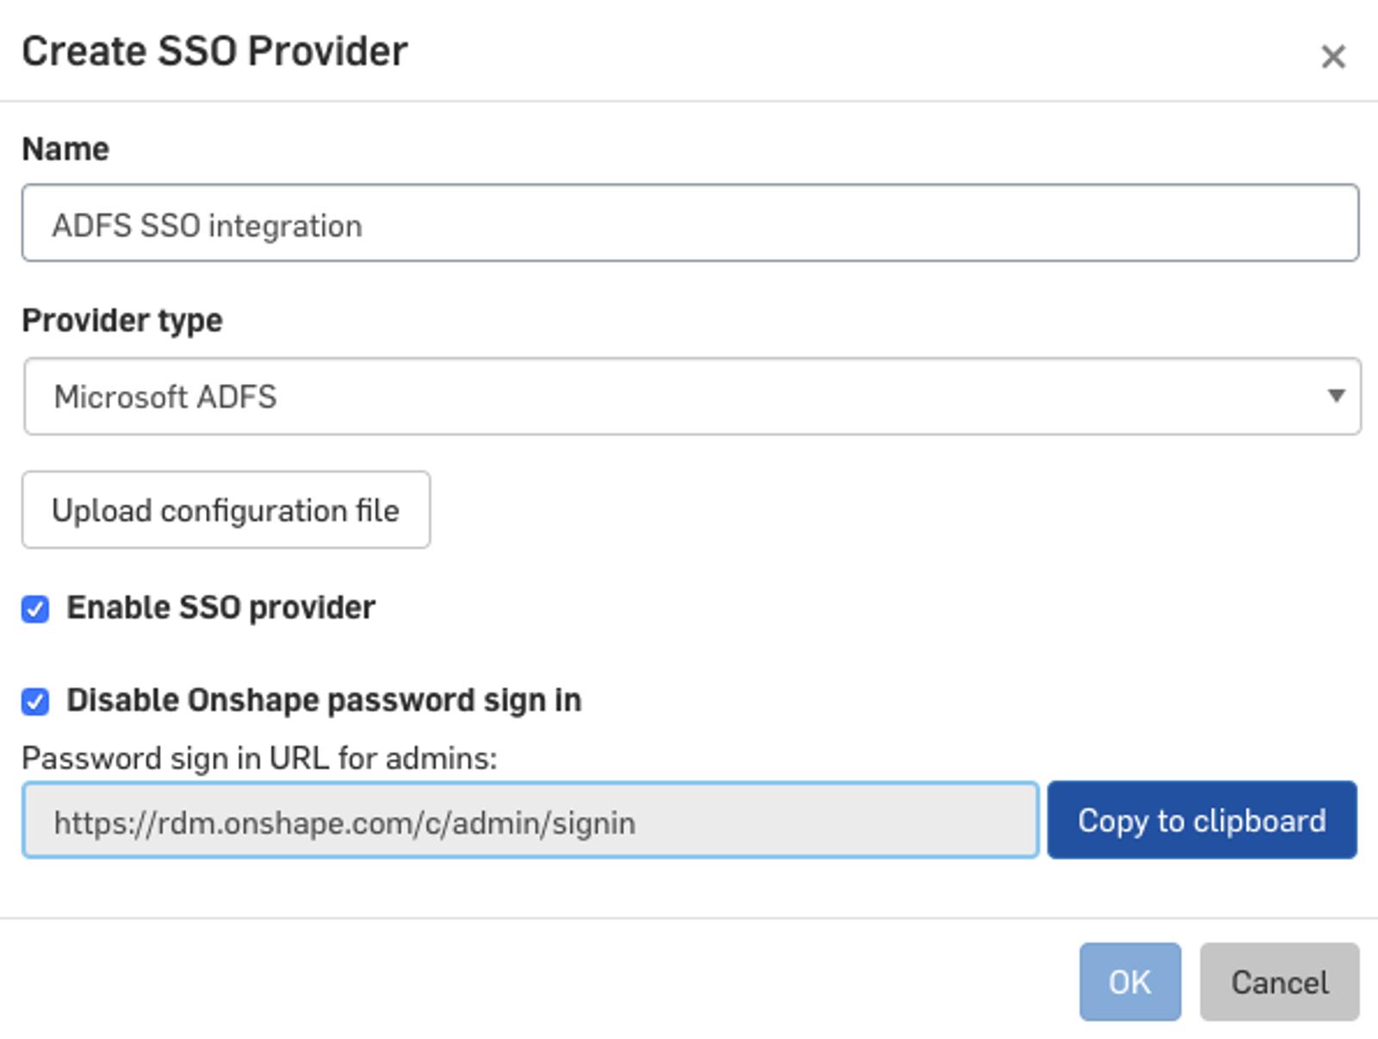1378x1039 pixels.
Task: Click the 'Name' field label
Action: (x=65, y=149)
